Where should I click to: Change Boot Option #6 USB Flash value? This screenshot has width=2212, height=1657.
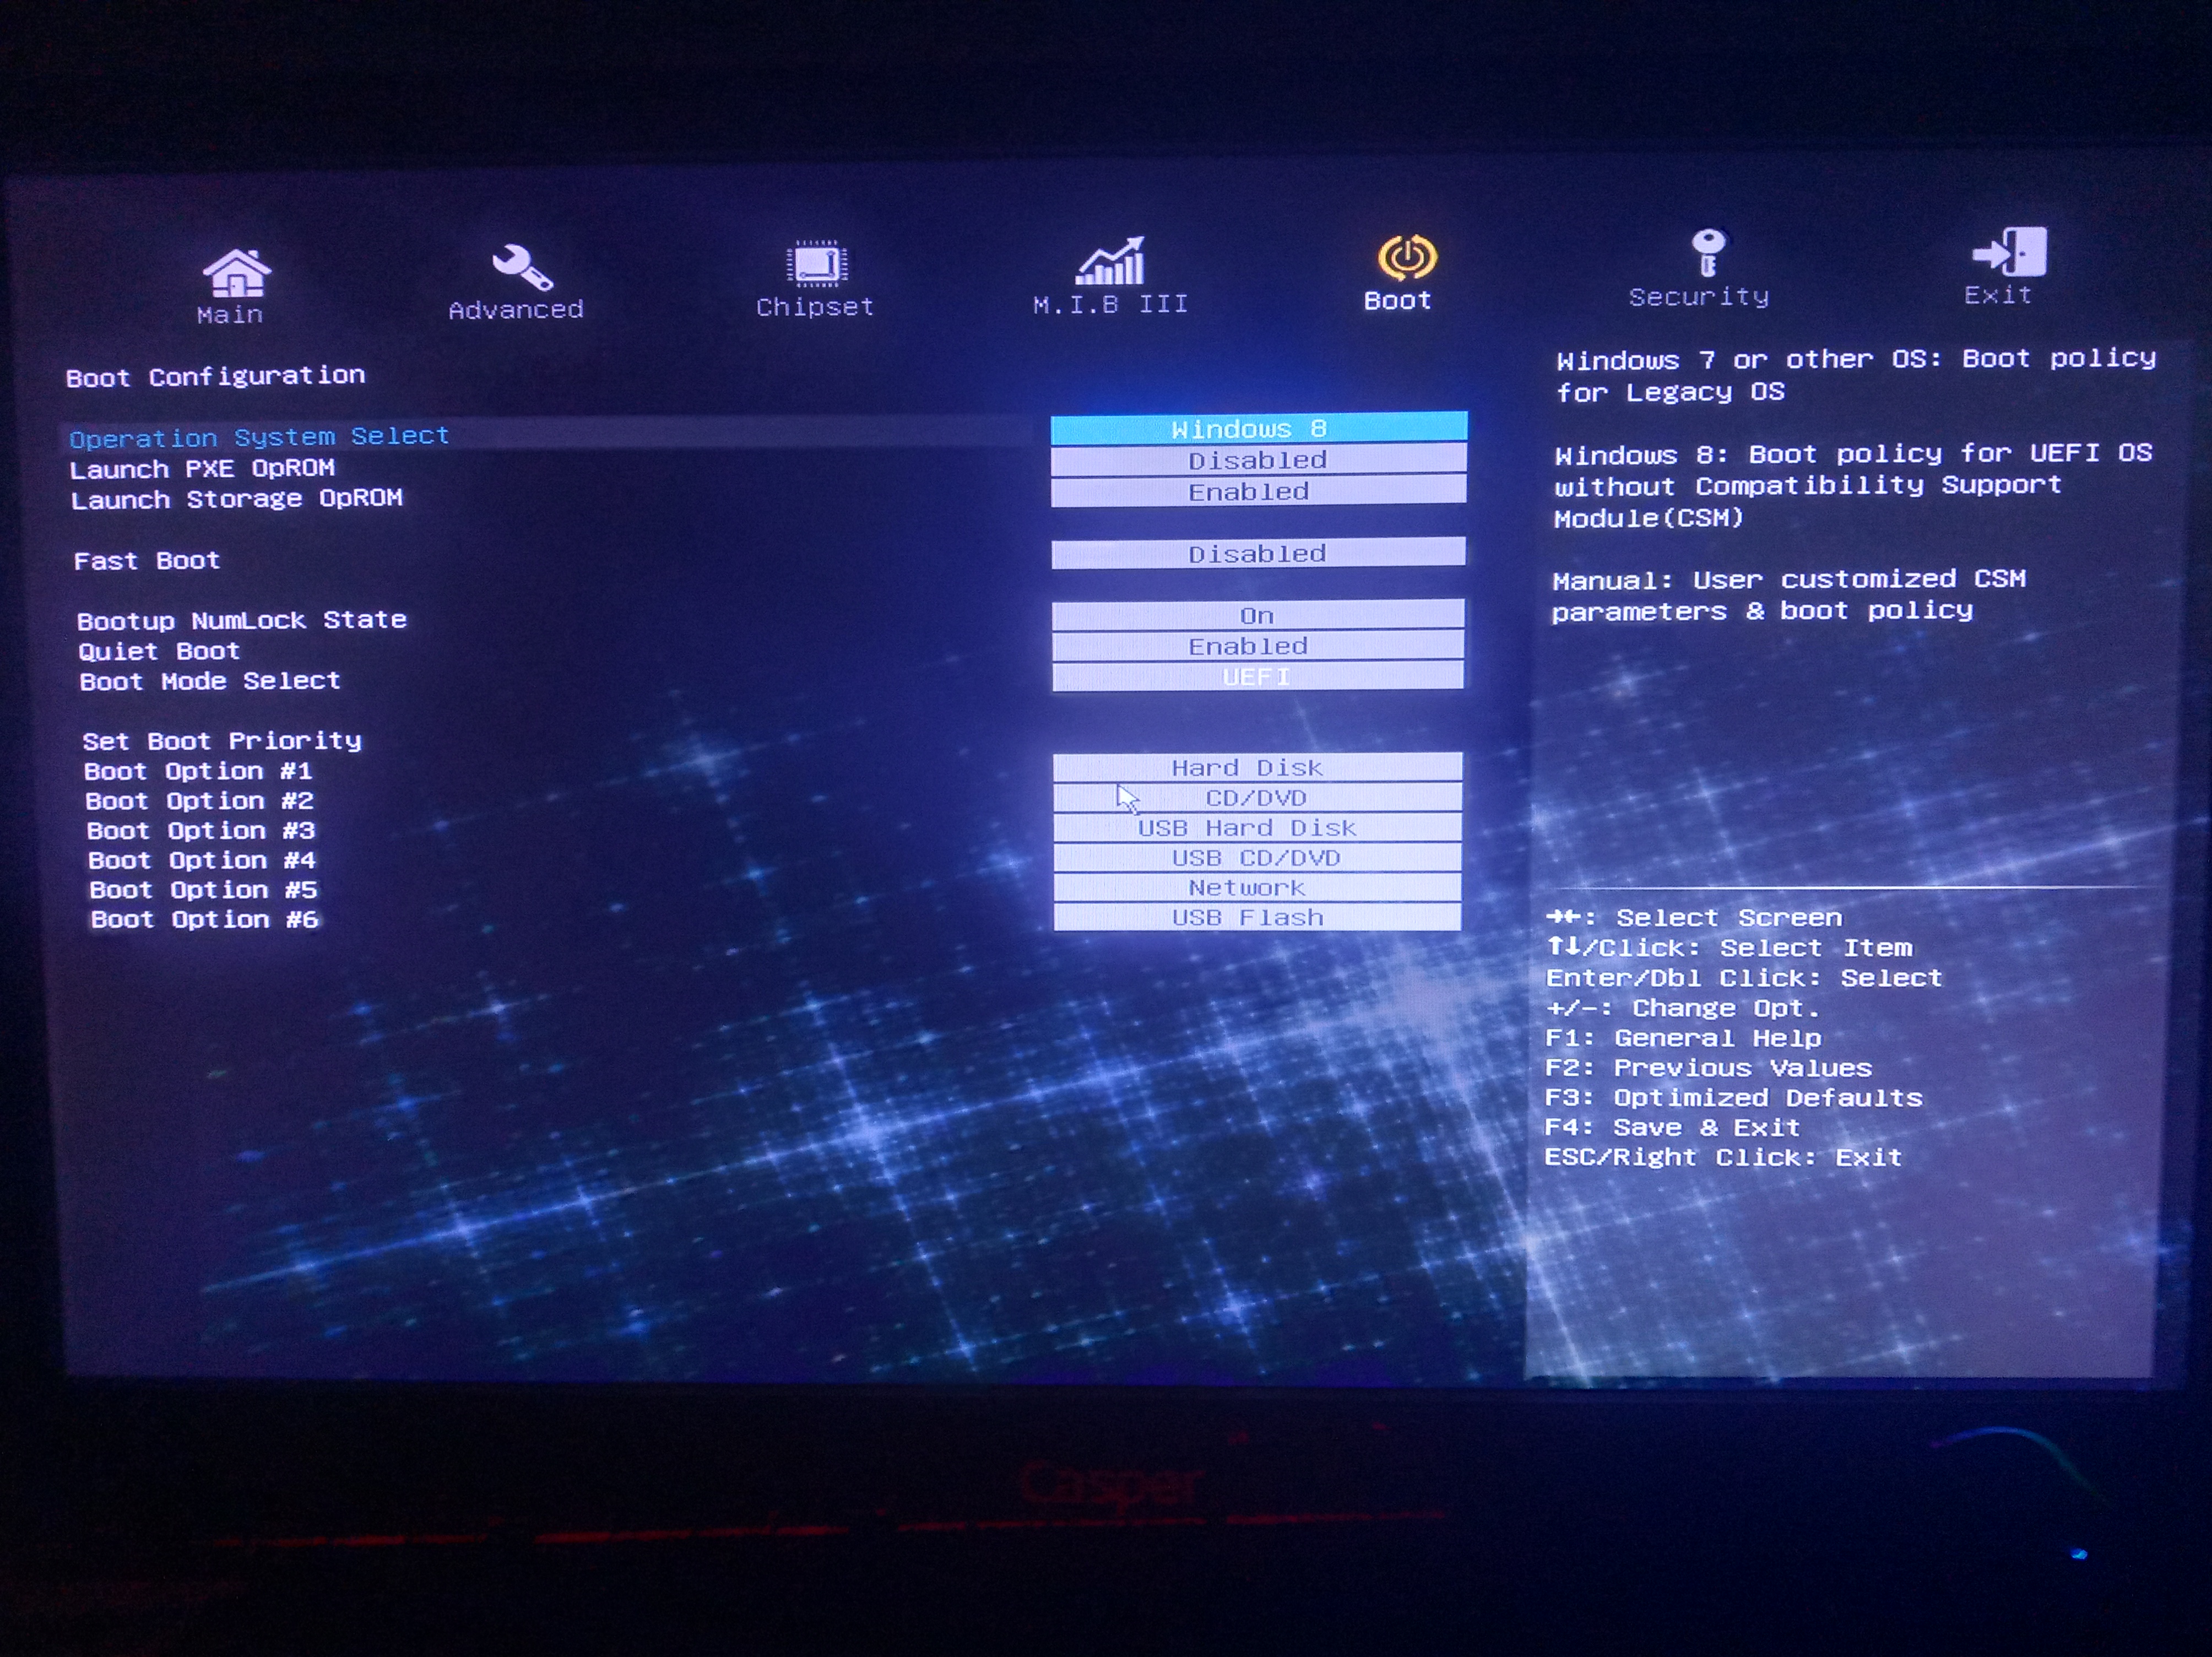click(1257, 917)
